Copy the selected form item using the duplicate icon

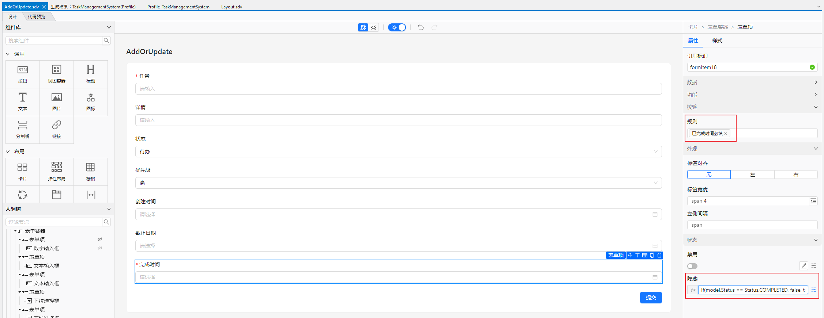coord(652,255)
